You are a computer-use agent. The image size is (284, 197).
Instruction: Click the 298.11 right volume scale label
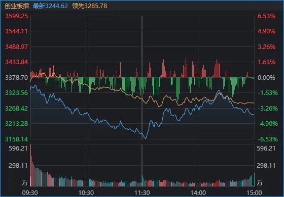coord(266,166)
